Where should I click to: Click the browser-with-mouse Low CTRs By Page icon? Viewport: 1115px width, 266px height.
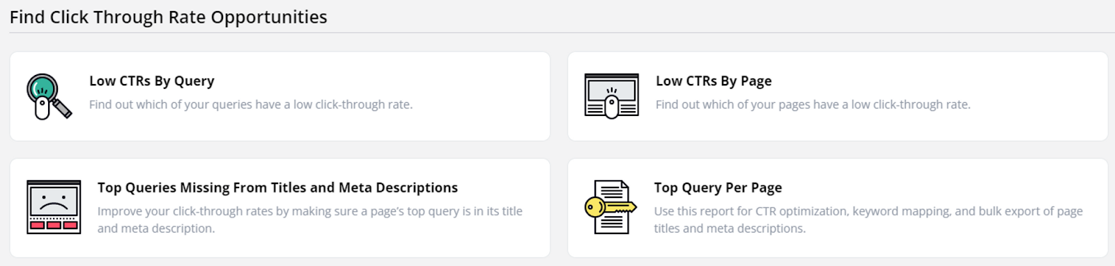612,96
